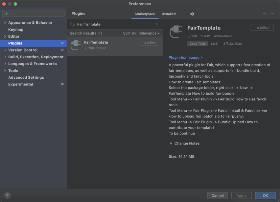Click the Plugins project-level settings icon

coord(63,43)
